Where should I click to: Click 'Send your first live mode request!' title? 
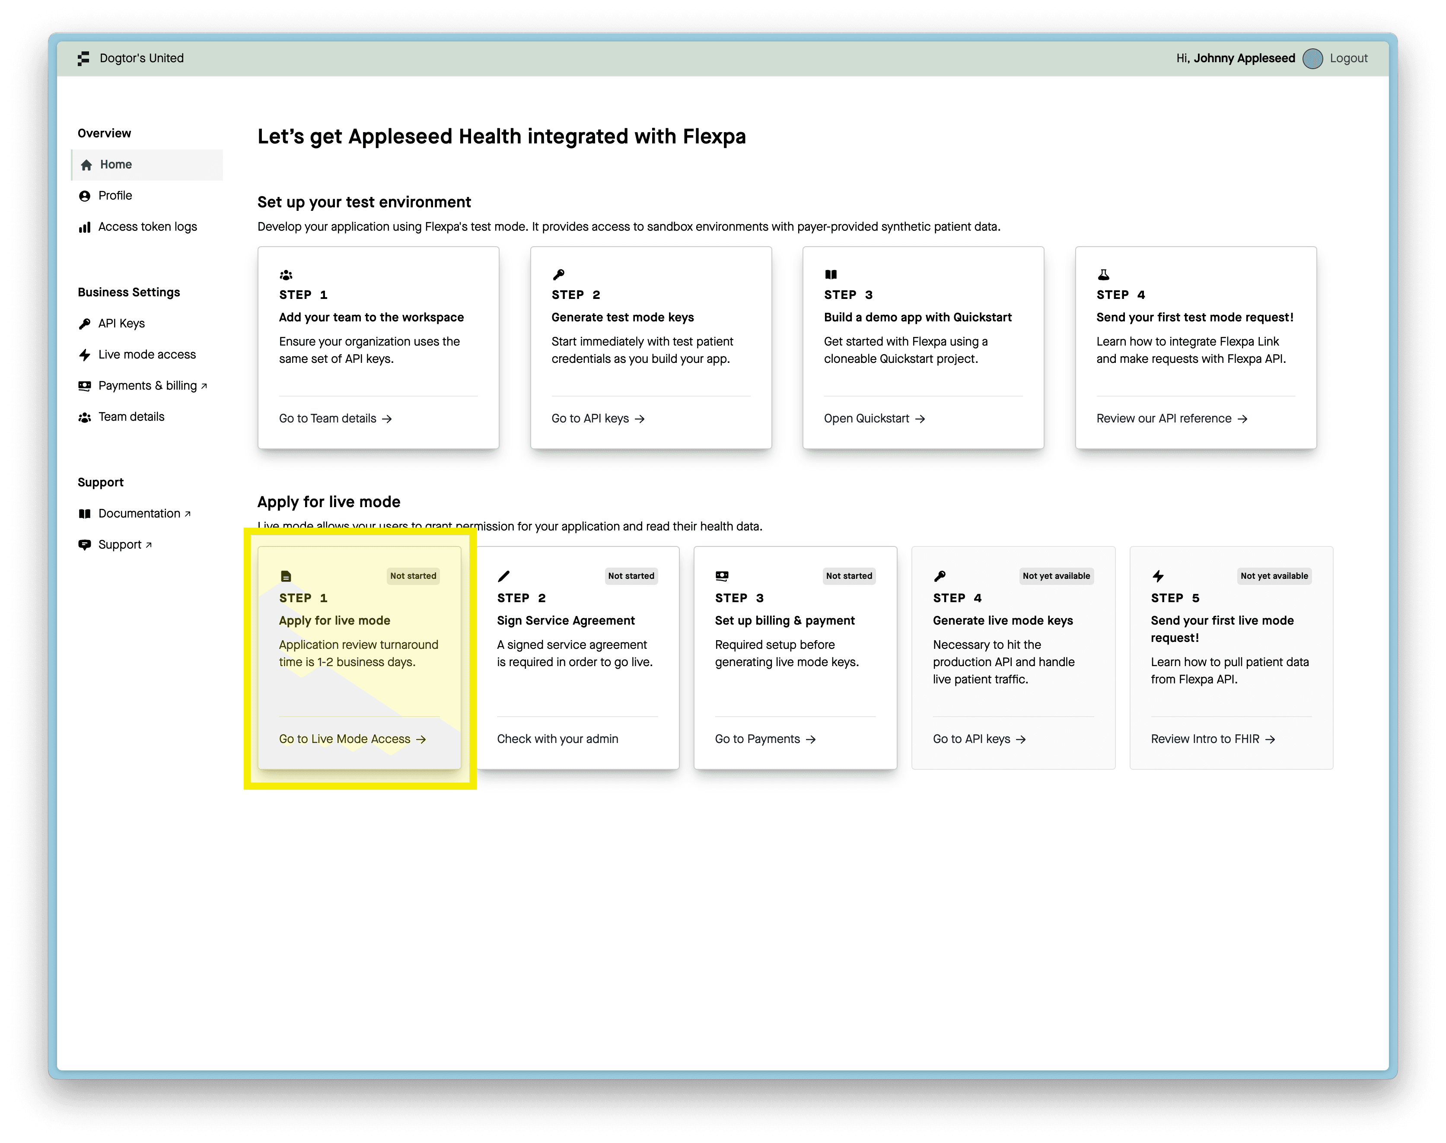click(x=1223, y=629)
